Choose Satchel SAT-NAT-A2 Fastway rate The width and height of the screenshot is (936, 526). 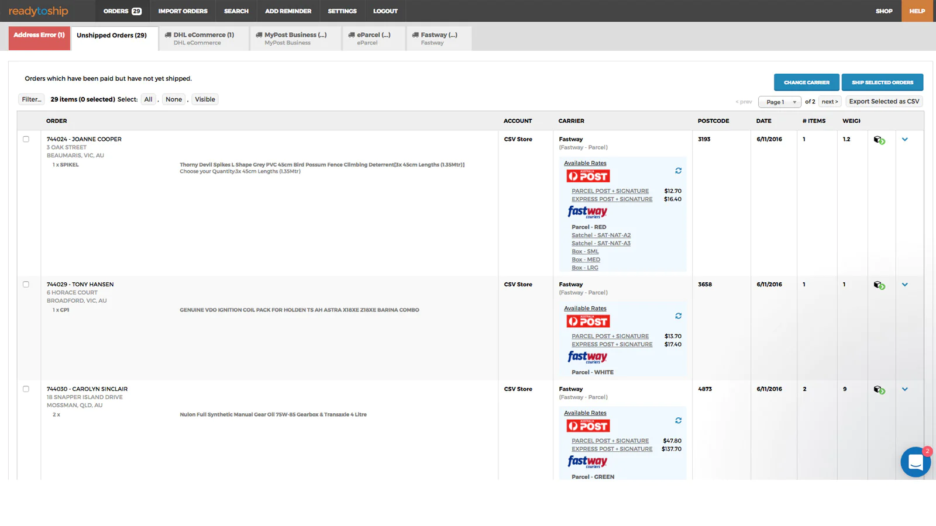[601, 236]
